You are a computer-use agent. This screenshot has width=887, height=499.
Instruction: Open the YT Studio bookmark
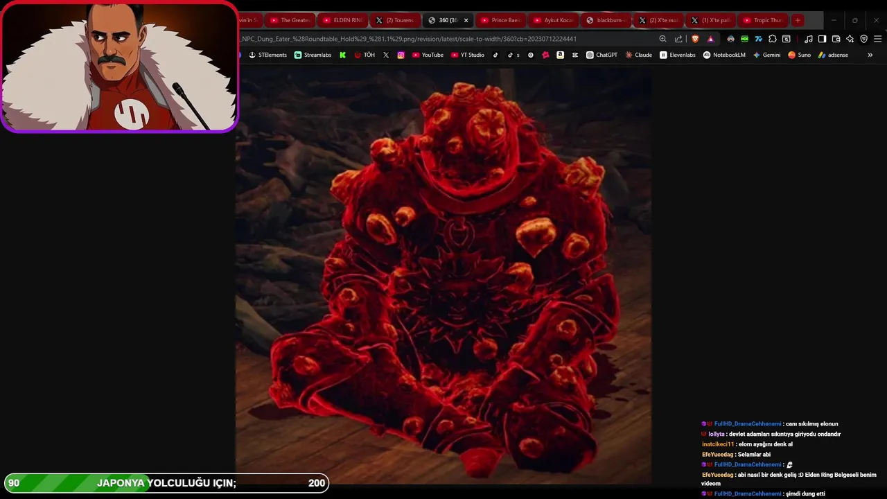coord(468,55)
